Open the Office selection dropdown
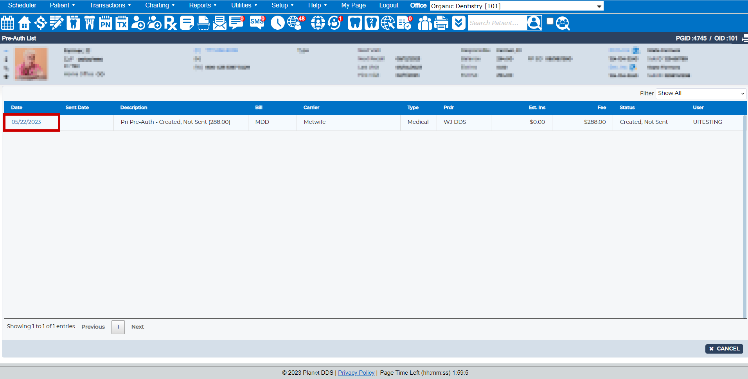 [x=516, y=6]
